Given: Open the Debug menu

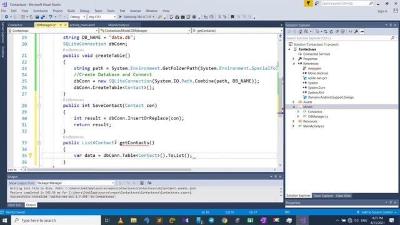Looking at the screenshot, I should point(84,11).
